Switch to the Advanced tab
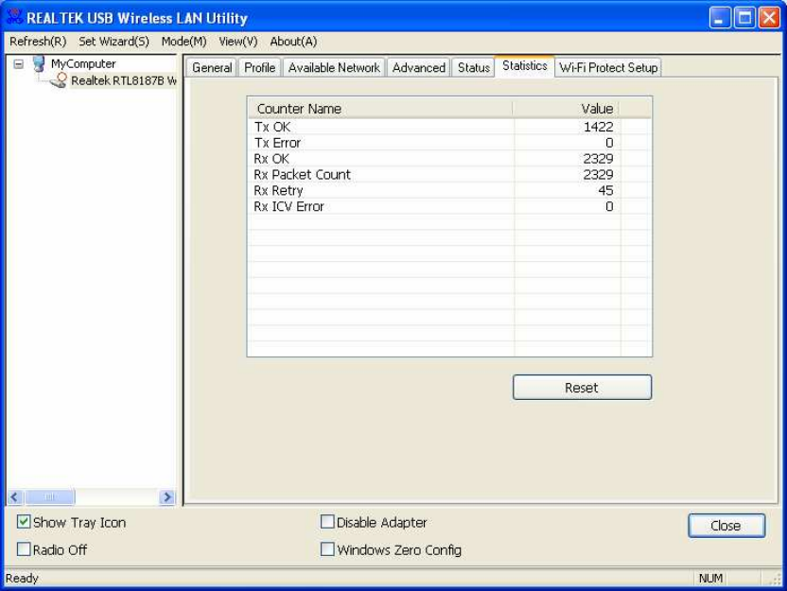This screenshot has height=591, width=787. point(419,68)
